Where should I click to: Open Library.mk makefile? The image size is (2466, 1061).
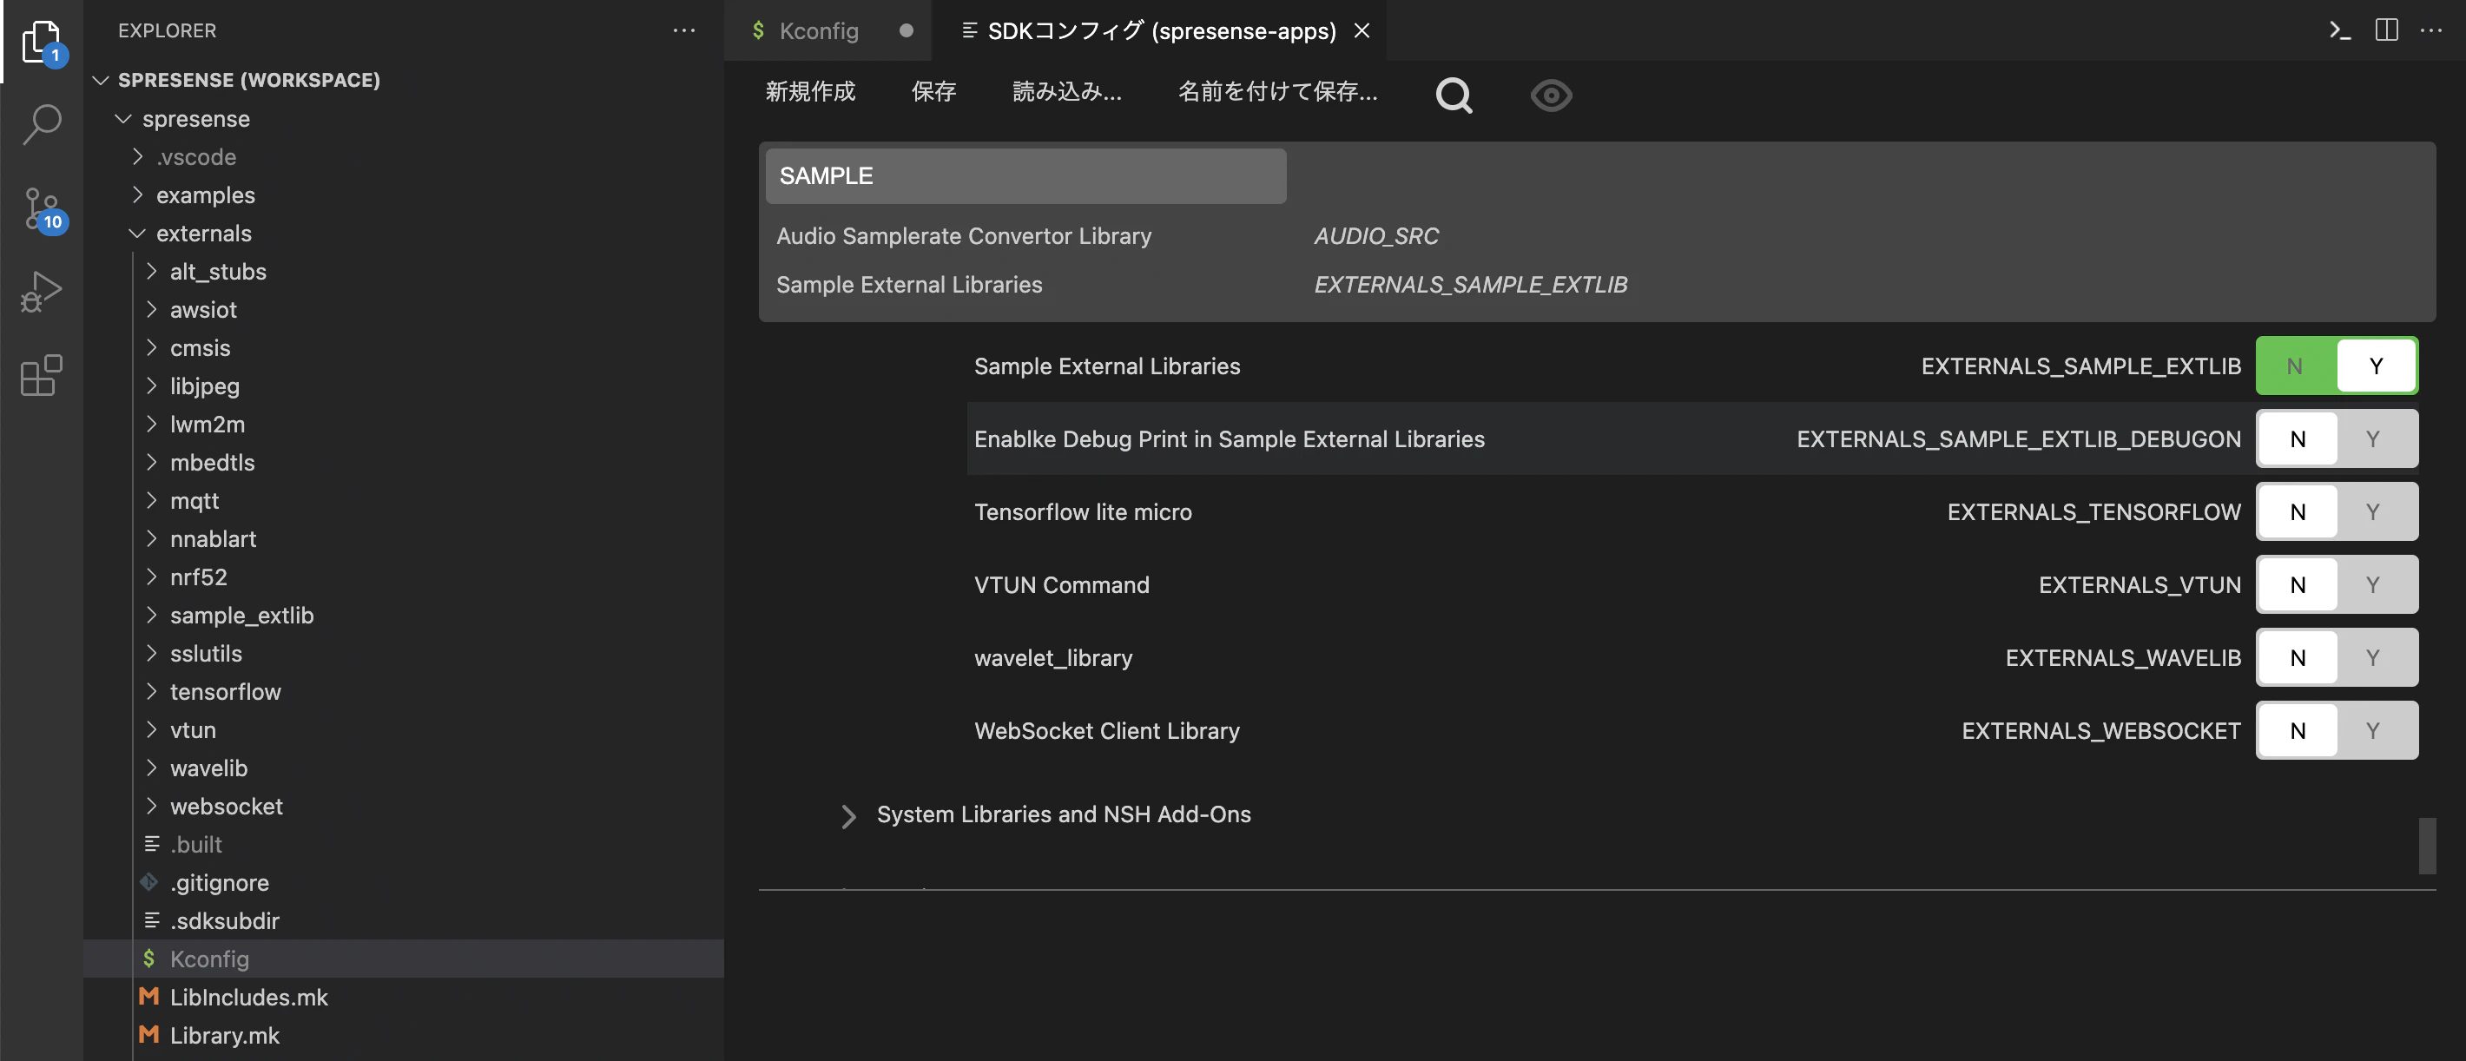403,1035
